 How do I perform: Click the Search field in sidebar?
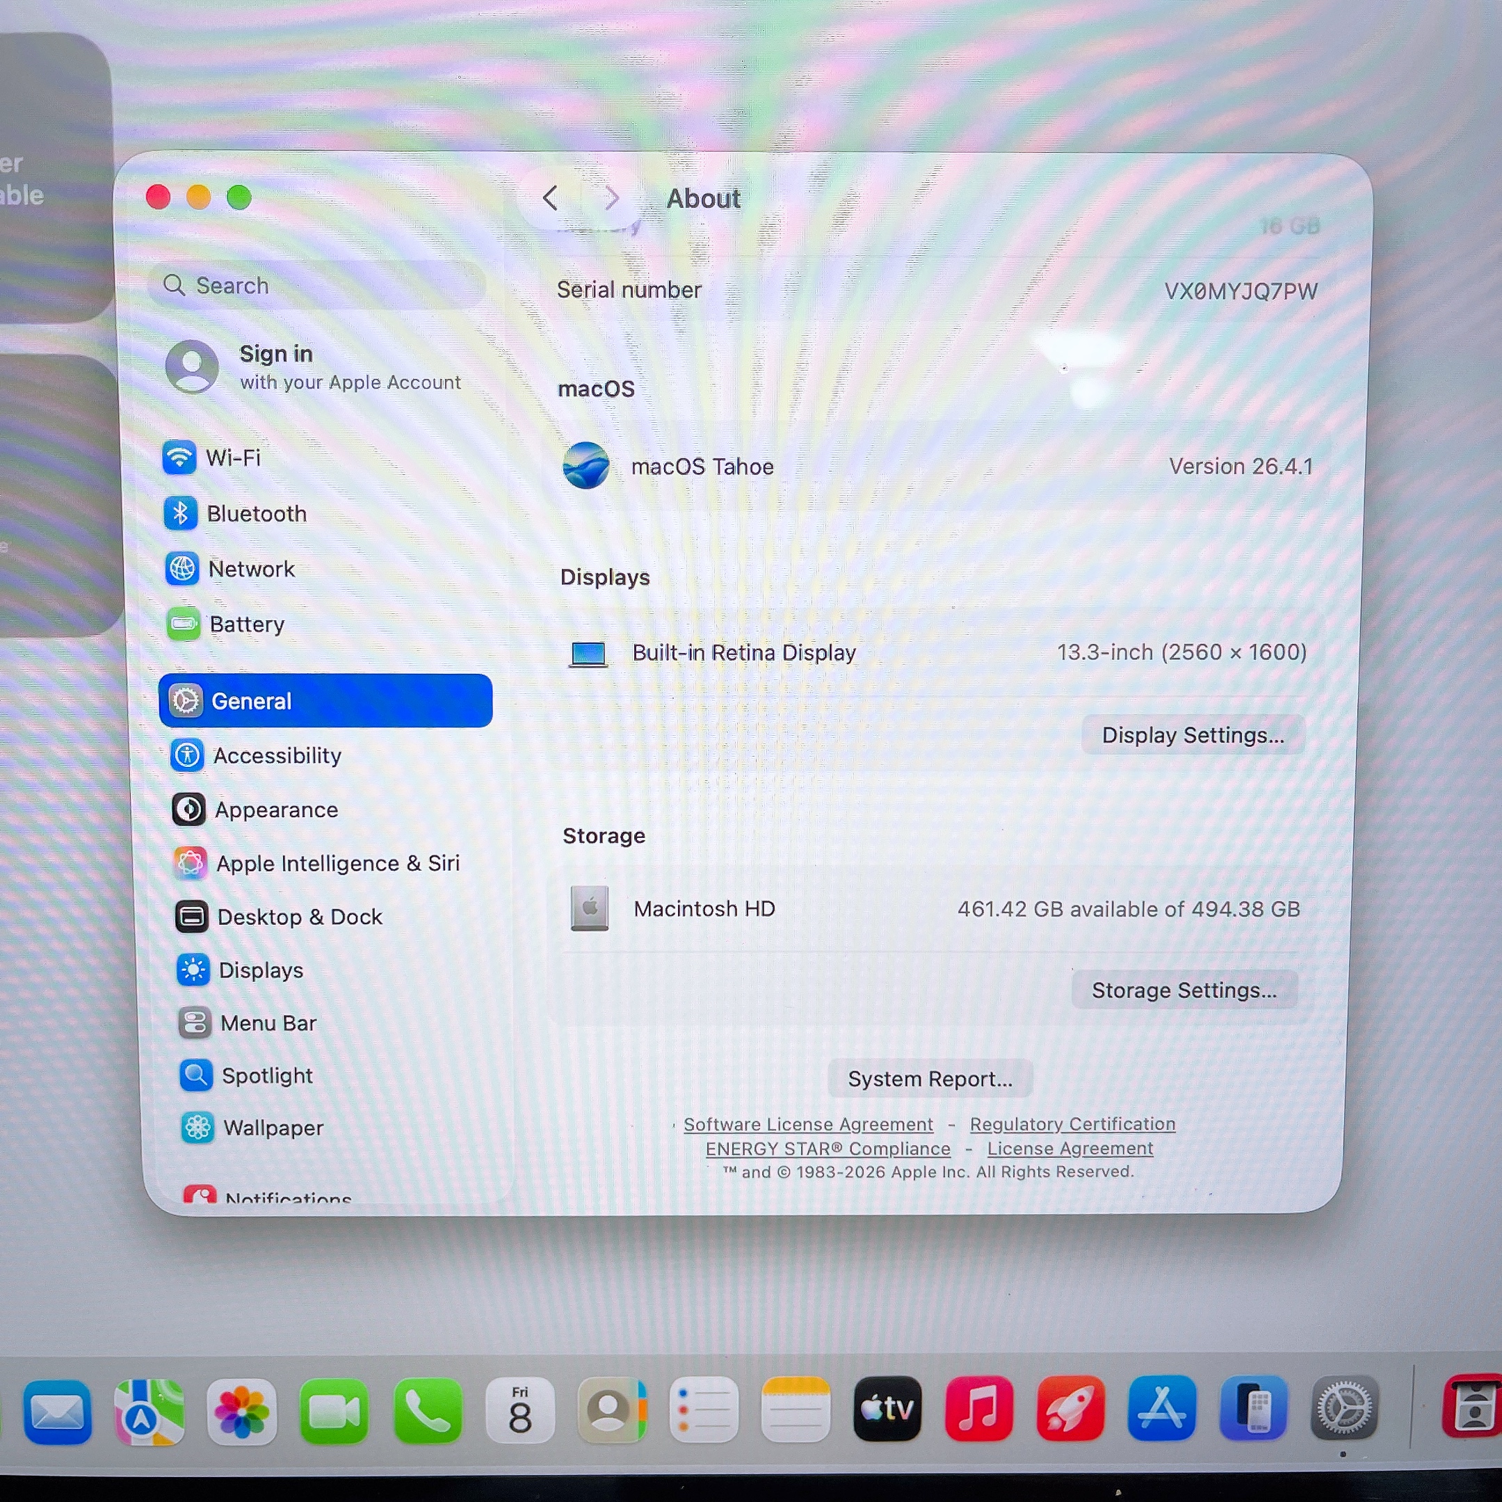click(x=317, y=285)
